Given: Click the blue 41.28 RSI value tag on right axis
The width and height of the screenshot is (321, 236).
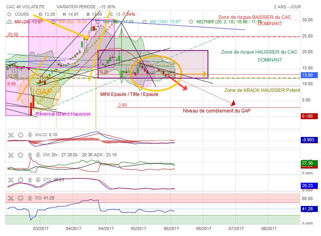Looking at the screenshot, I should tap(309, 209).
